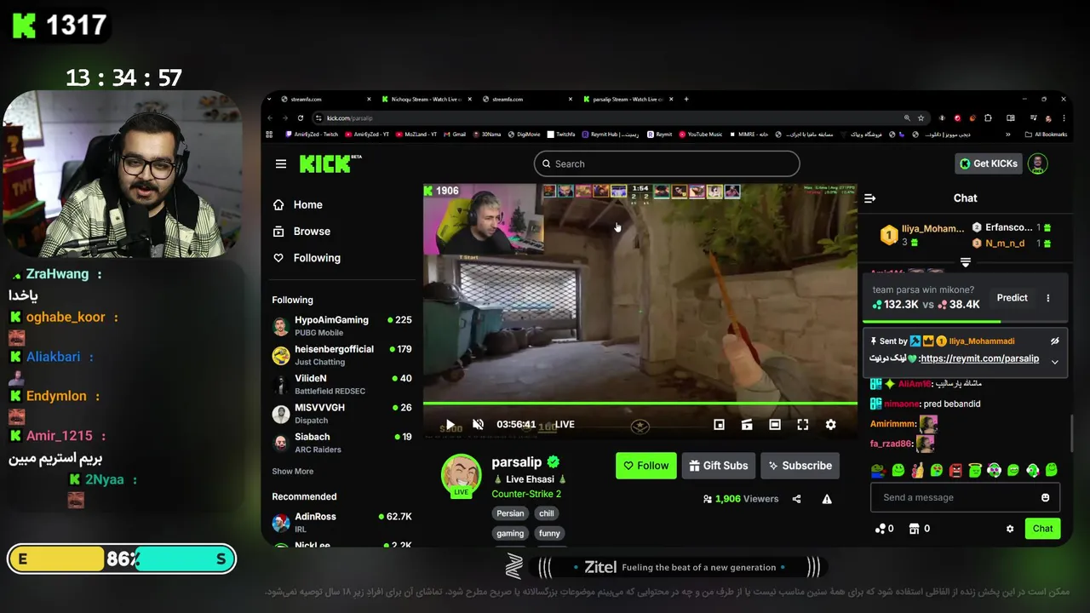Click the Follow button

tap(646, 466)
